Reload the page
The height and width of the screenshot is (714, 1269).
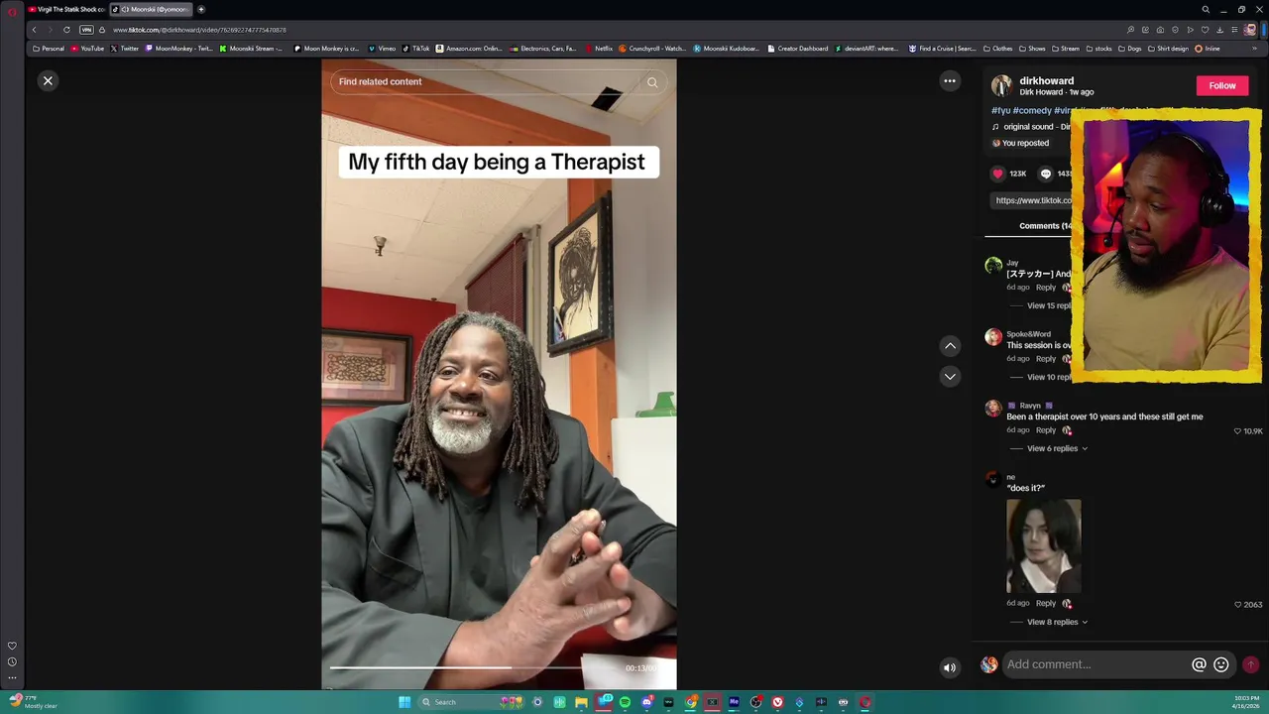66,30
